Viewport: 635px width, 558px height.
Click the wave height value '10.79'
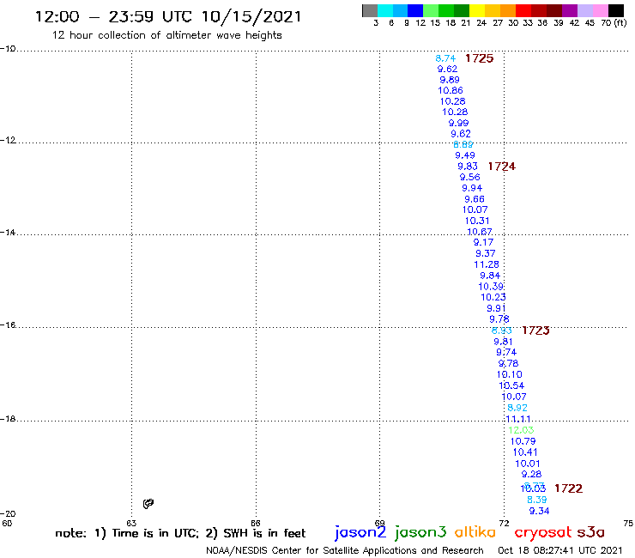tap(523, 441)
